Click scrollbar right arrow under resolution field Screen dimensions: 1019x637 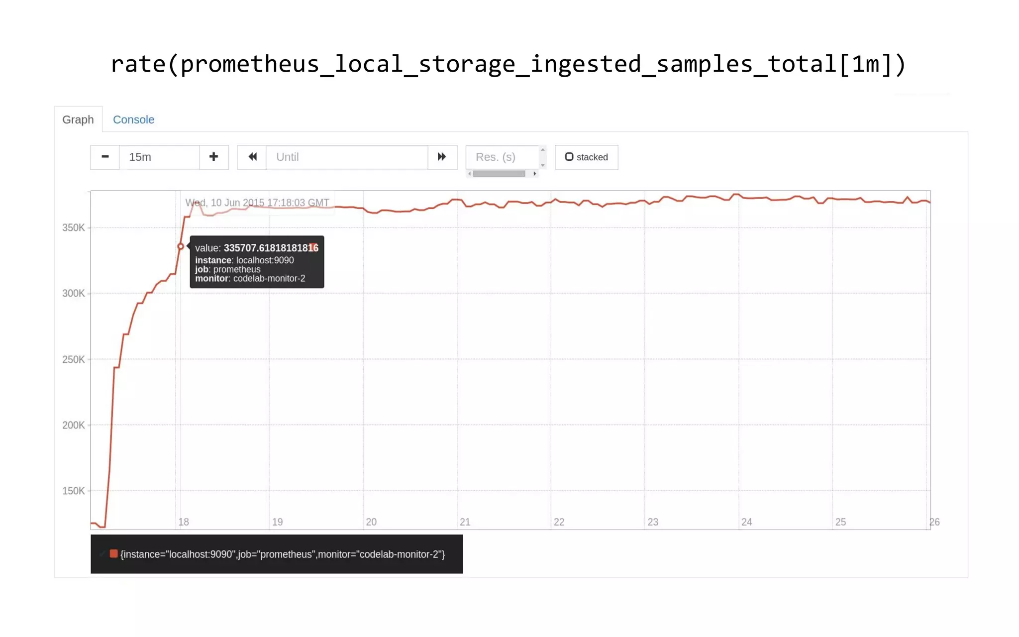point(535,174)
